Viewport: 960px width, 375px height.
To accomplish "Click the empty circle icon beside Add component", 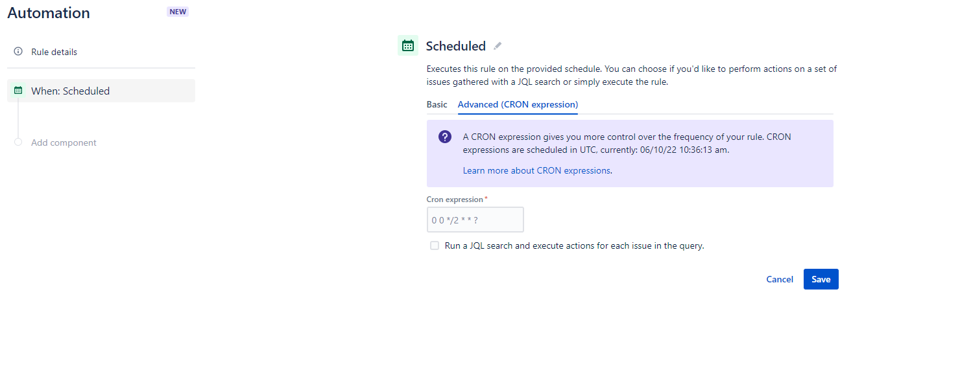I will pyautogui.click(x=18, y=142).
